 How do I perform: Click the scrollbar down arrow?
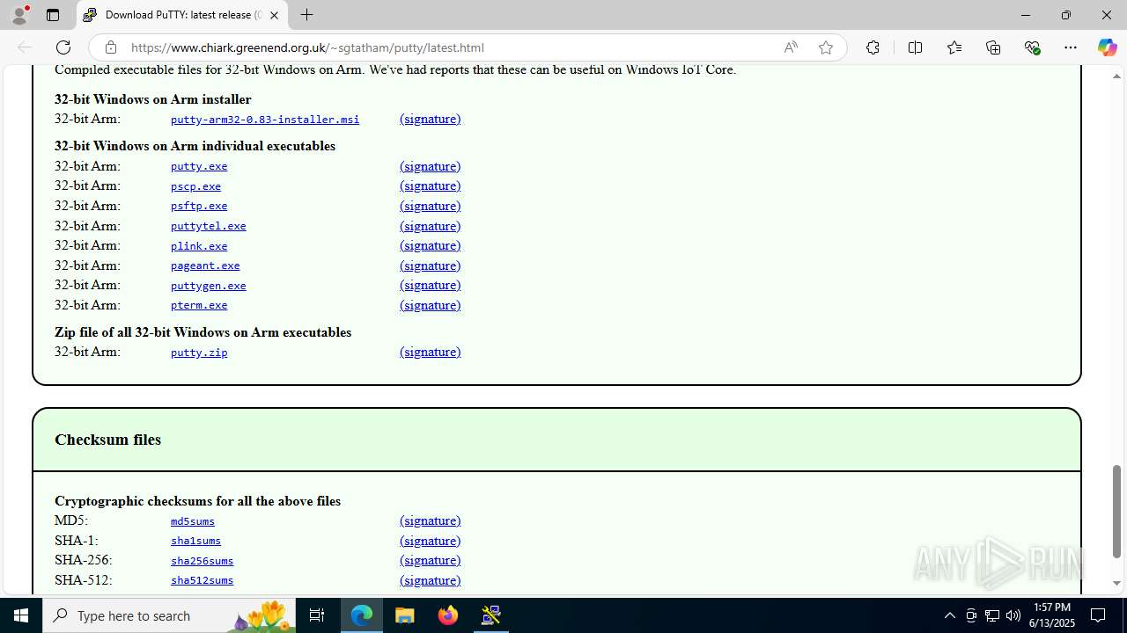pyautogui.click(x=1116, y=584)
